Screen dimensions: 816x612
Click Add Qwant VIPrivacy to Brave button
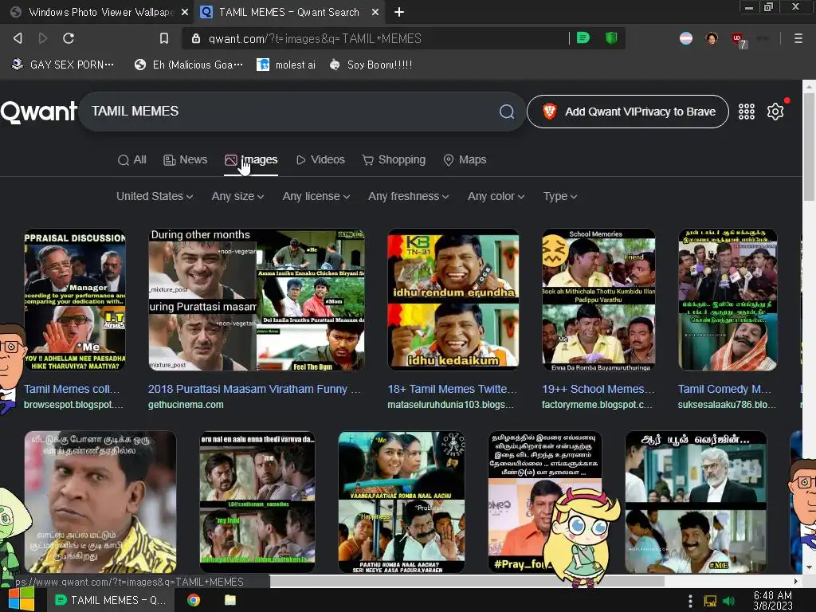pyautogui.click(x=628, y=112)
